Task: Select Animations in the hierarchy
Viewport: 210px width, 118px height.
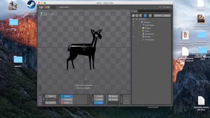Action: [149, 34]
